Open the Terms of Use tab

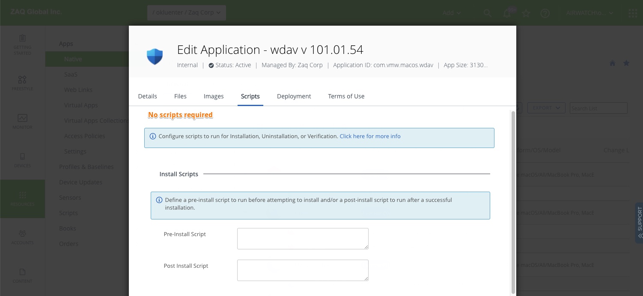pyautogui.click(x=346, y=96)
